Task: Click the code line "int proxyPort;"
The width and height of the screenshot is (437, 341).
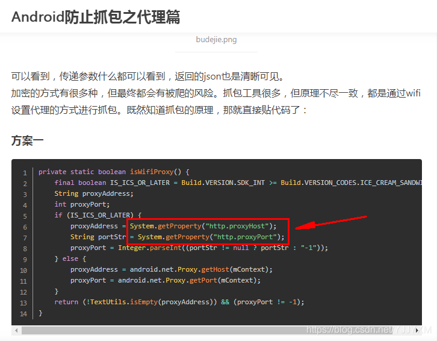Action: click(x=82, y=205)
